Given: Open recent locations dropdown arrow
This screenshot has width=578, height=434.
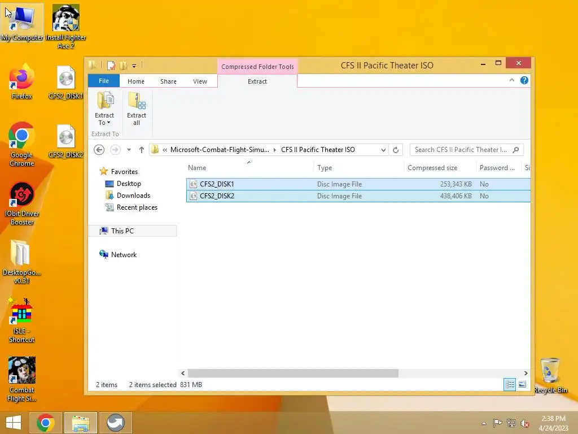Looking at the screenshot, I should pos(129,150).
